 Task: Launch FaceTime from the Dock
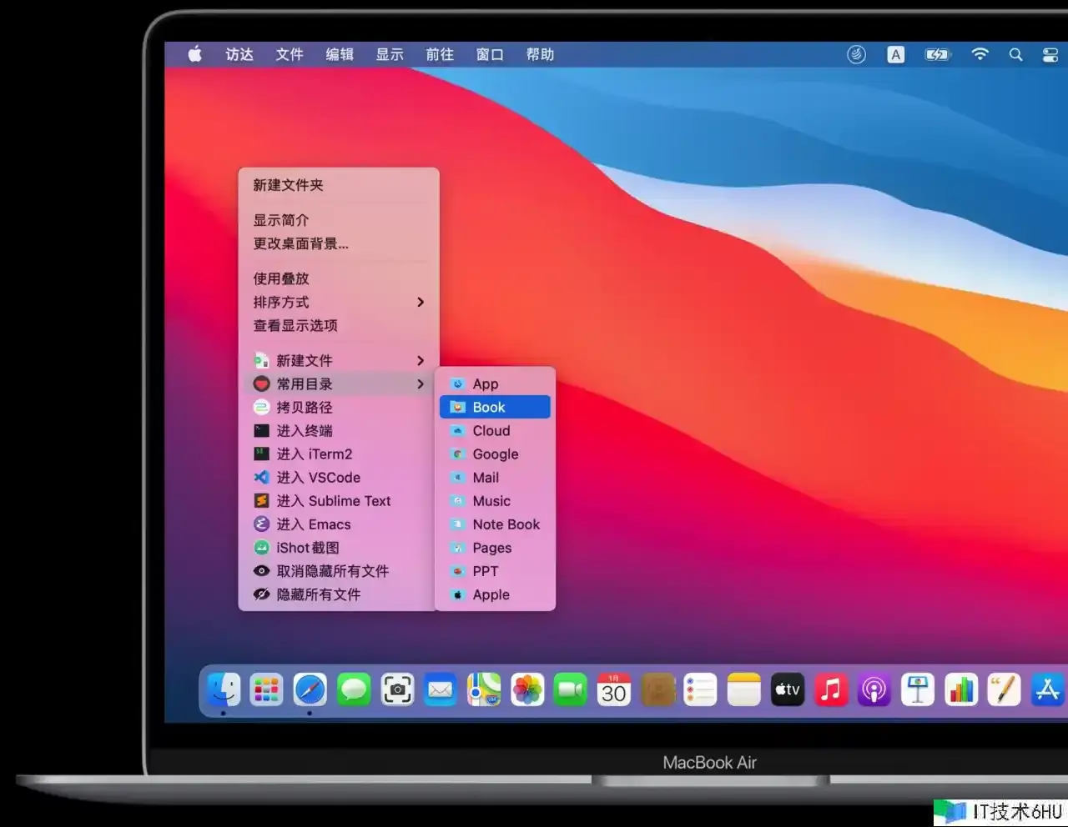571,689
